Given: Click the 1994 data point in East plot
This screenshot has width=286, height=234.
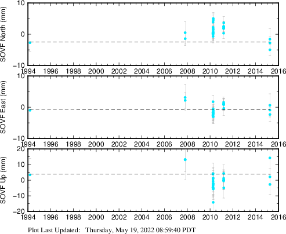Looking at the screenshot, I should (30, 110).
